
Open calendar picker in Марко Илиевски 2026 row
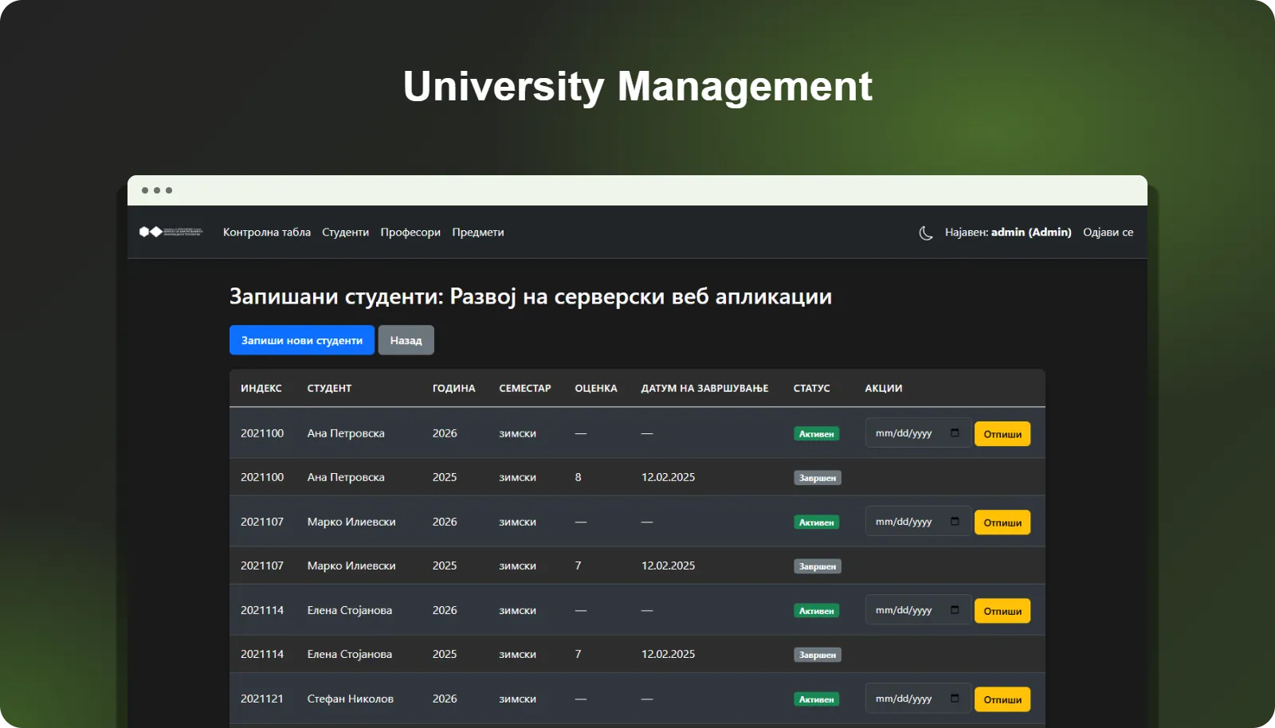955,521
